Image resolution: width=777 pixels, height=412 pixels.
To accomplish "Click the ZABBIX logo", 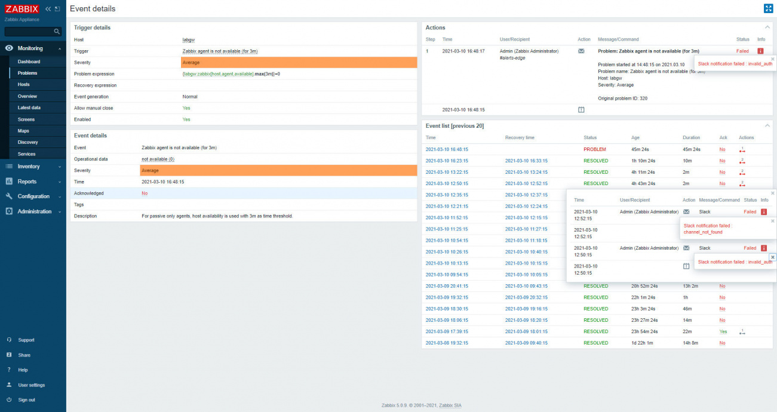I will click(22, 8).
